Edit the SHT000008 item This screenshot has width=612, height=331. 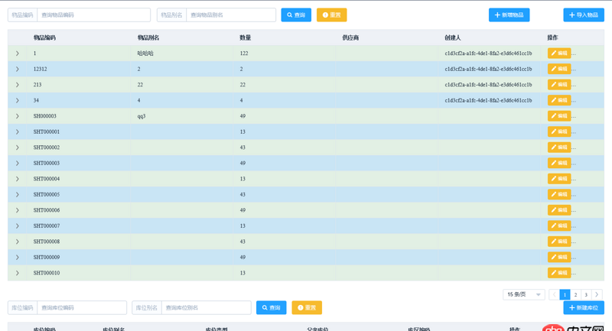point(559,242)
